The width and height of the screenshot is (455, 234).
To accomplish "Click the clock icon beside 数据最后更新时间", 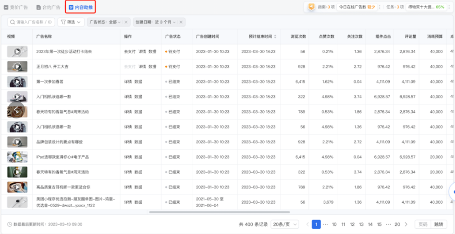I will pyautogui.click(x=9, y=224).
